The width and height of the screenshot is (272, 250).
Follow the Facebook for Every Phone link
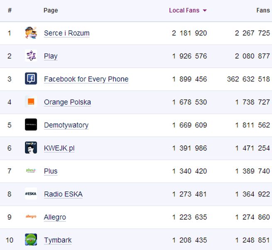coord(86,79)
